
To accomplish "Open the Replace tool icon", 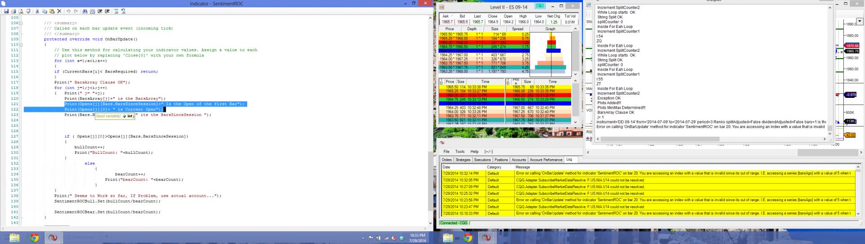I will pyautogui.click(x=92, y=11).
